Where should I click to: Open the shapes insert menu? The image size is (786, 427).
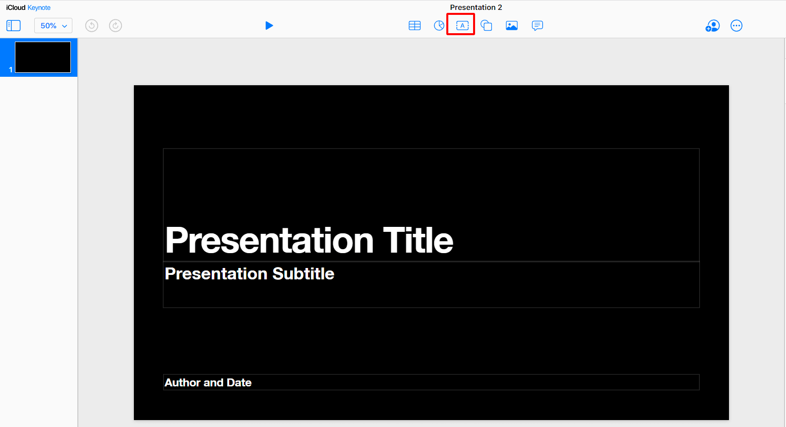486,26
